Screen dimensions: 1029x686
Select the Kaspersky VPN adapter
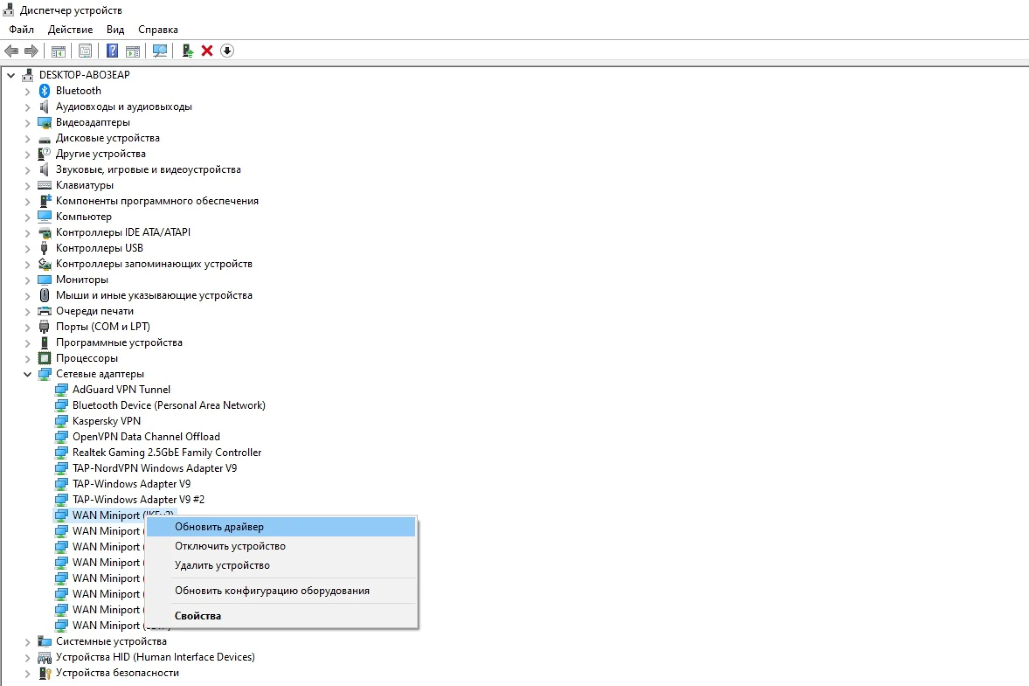pos(106,421)
